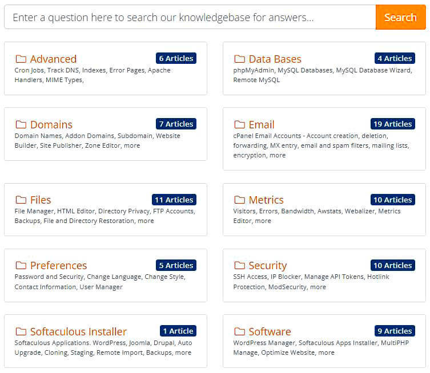Click the 9 Articles badge for Software
The height and width of the screenshot is (373, 430).
point(394,331)
